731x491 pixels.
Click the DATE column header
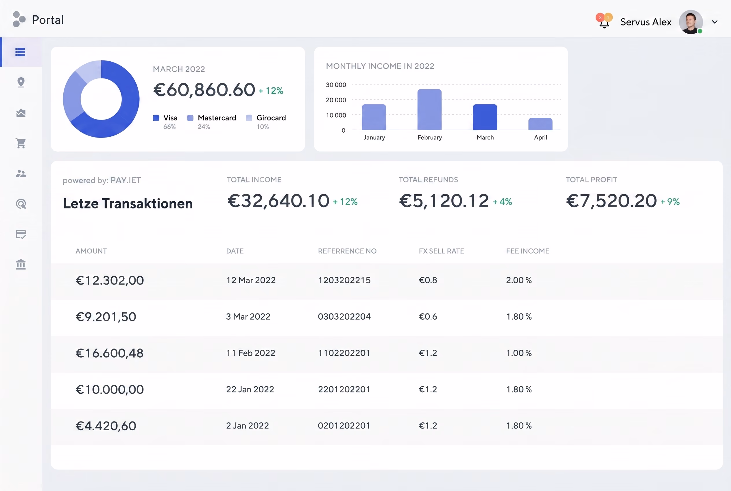click(235, 251)
